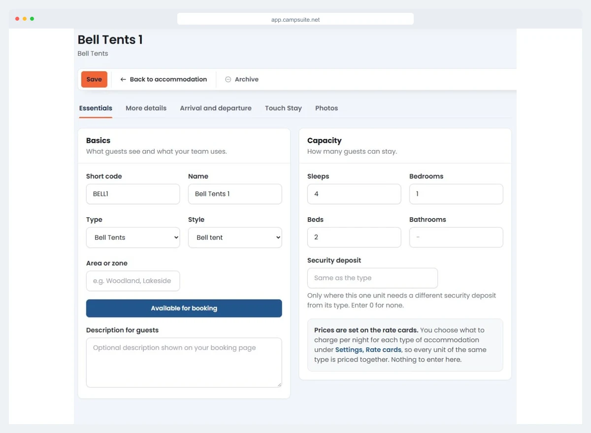Focus the Beds input field

354,237
